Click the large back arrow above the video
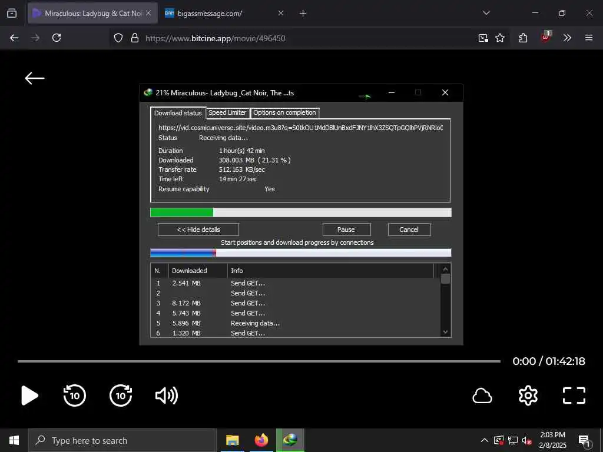 [x=35, y=78]
